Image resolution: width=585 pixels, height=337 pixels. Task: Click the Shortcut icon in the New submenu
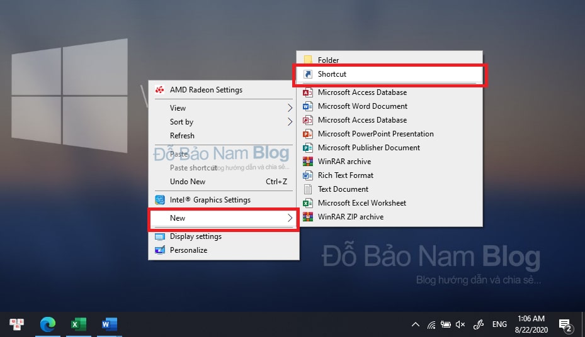[x=308, y=74]
